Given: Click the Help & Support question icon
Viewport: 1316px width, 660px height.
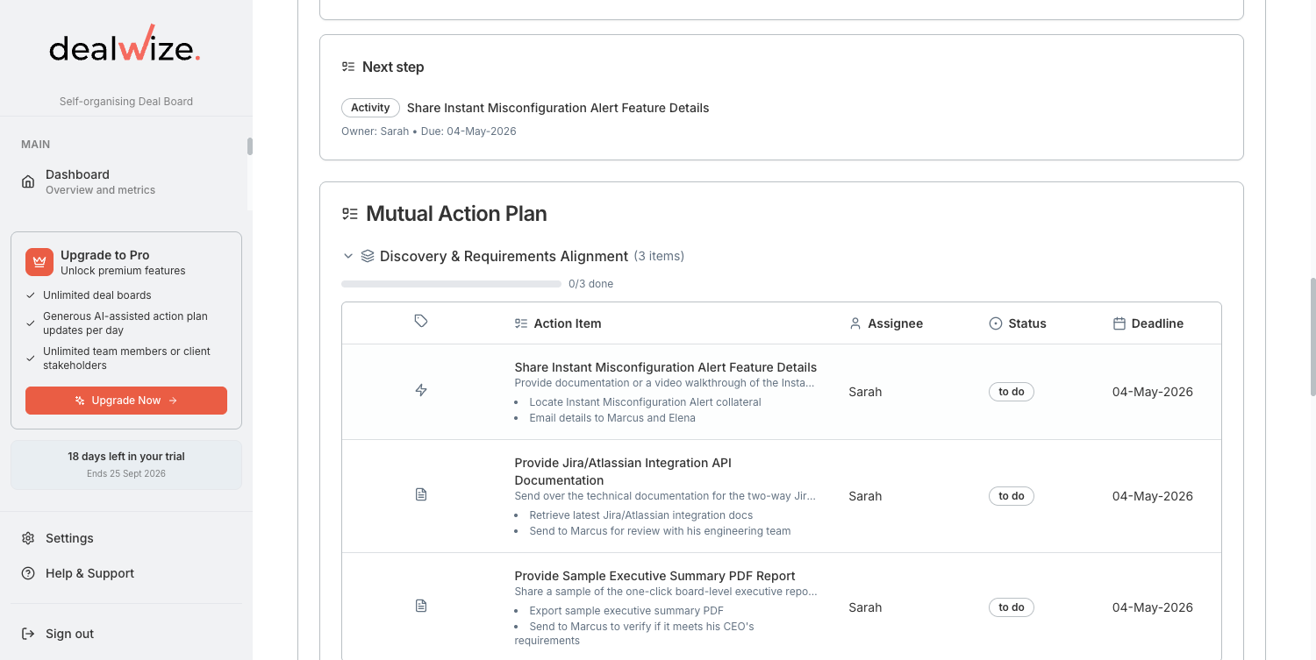Looking at the screenshot, I should (x=28, y=573).
